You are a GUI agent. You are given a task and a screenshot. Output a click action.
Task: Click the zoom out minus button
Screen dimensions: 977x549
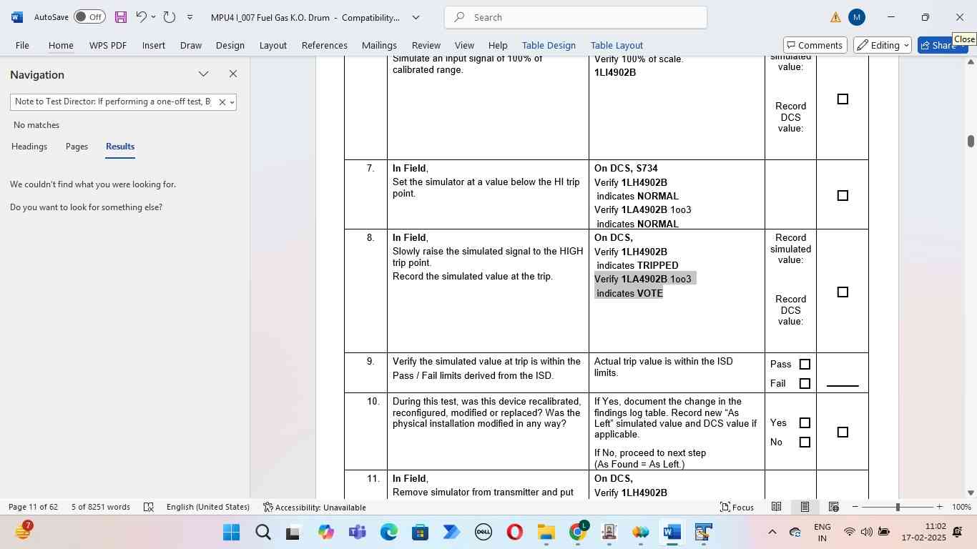pyautogui.click(x=855, y=507)
